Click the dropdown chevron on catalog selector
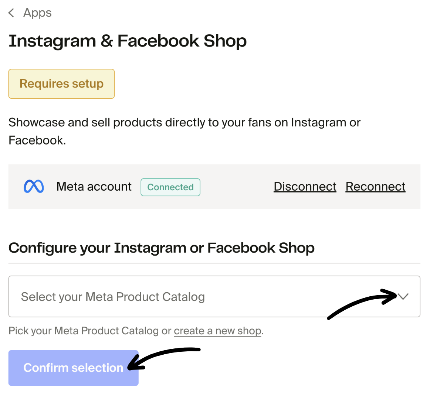This screenshot has width=430, height=399. [403, 296]
